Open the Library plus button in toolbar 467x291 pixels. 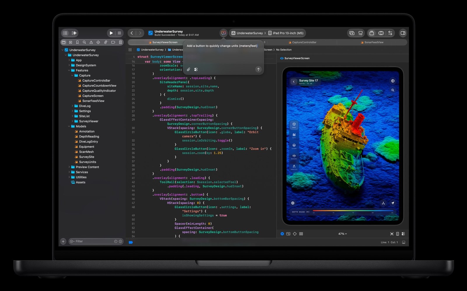352,33
